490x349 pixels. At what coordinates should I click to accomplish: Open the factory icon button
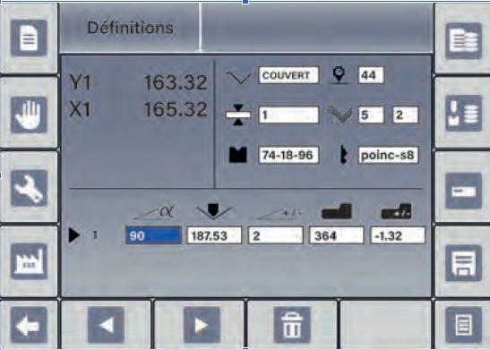click(29, 261)
